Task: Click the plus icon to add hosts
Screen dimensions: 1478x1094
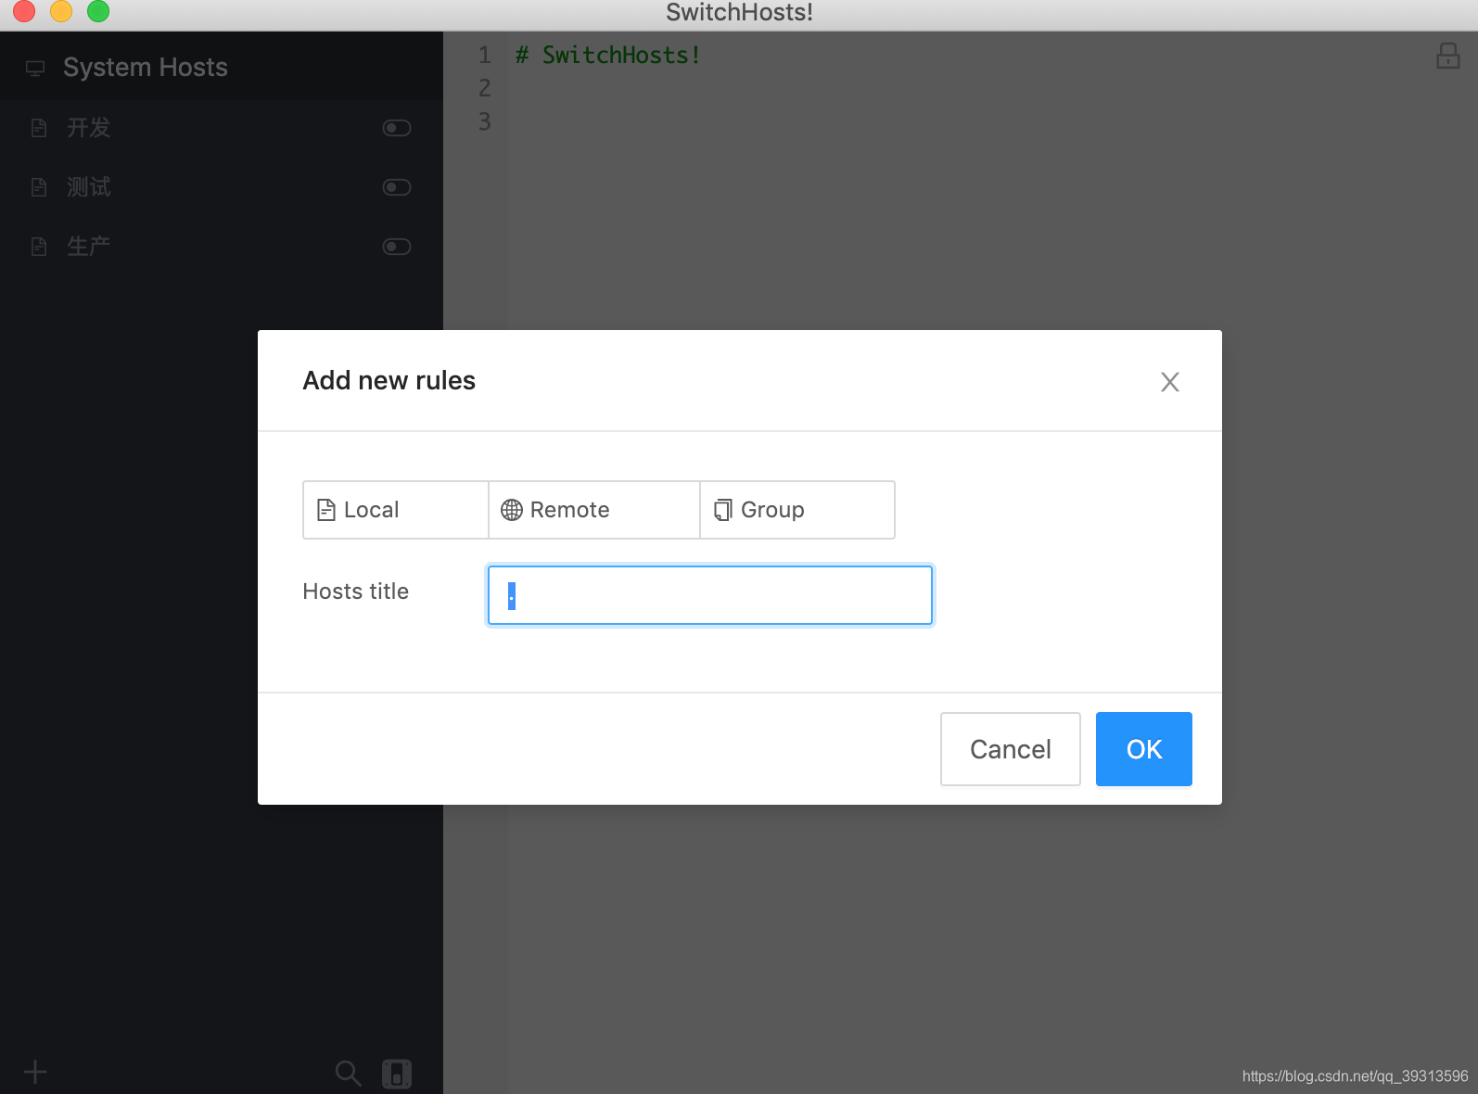Action: (x=35, y=1073)
